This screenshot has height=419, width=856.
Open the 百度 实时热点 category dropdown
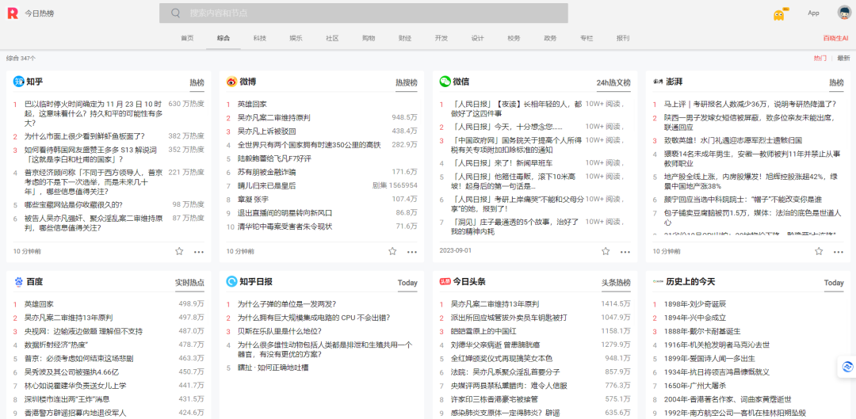[x=189, y=283]
